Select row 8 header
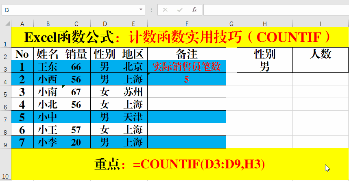The height and width of the screenshot is (181, 349). (6, 130)
